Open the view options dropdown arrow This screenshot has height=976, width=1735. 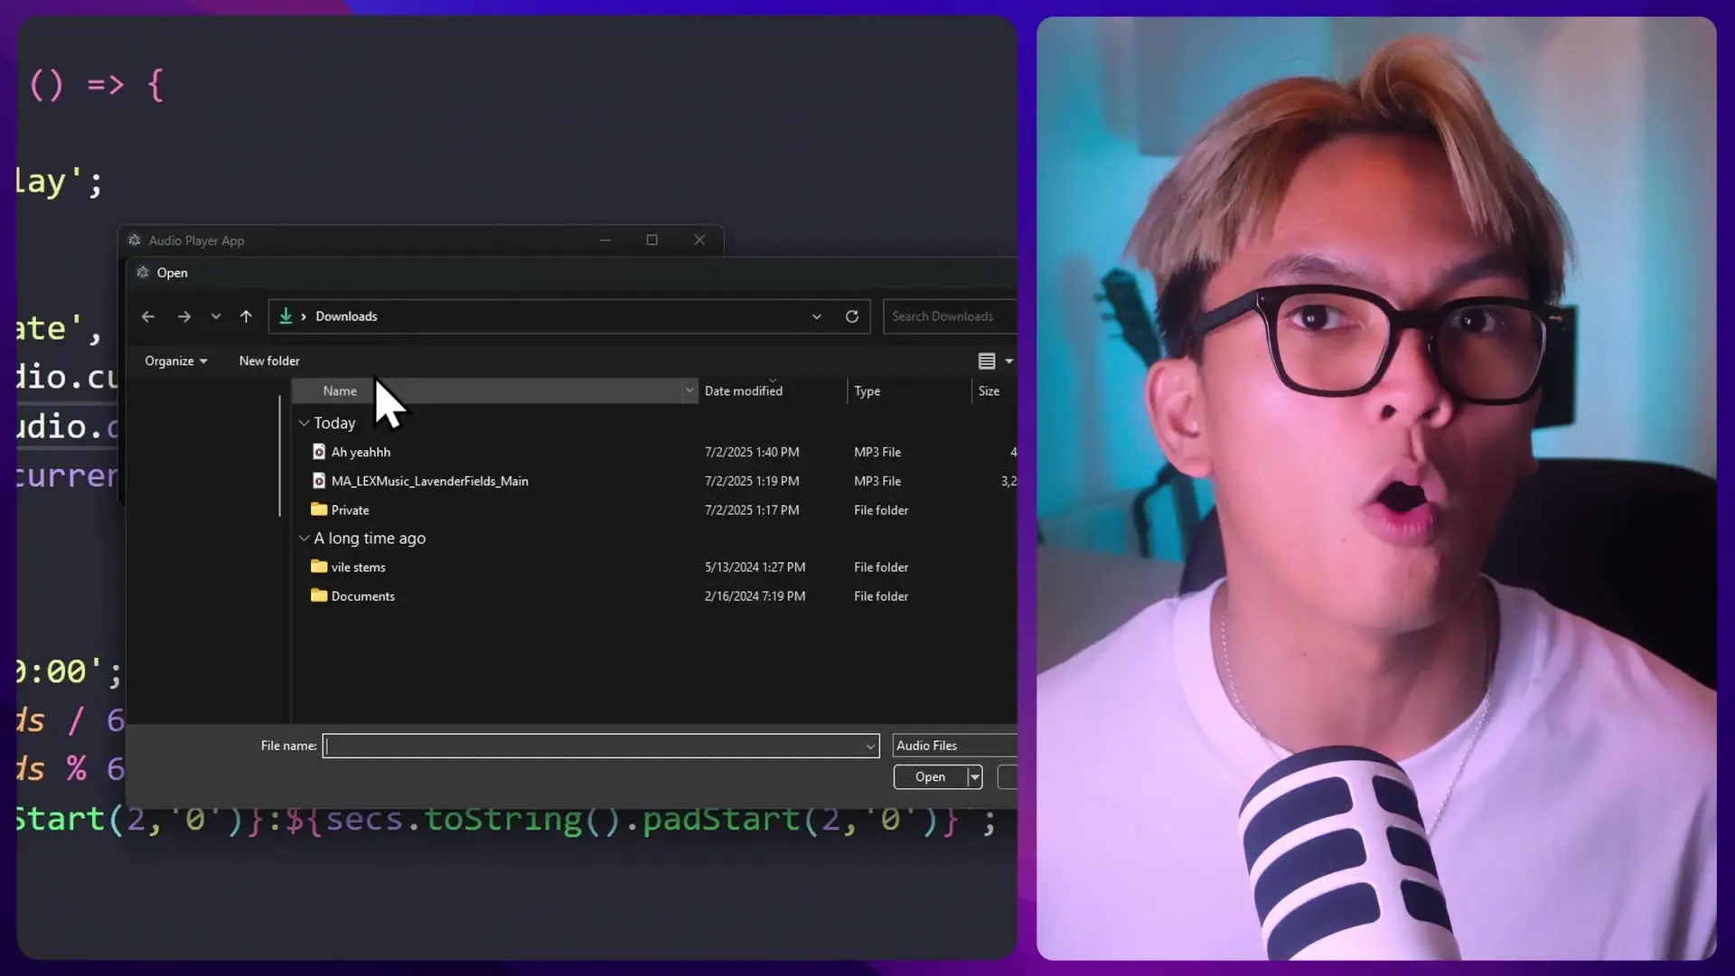click(x=1009, y=361)
